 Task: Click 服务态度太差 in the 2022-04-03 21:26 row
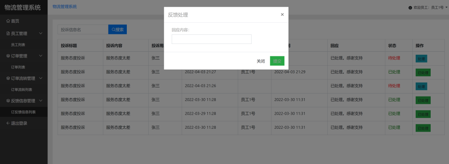click(x=118, y=86)
